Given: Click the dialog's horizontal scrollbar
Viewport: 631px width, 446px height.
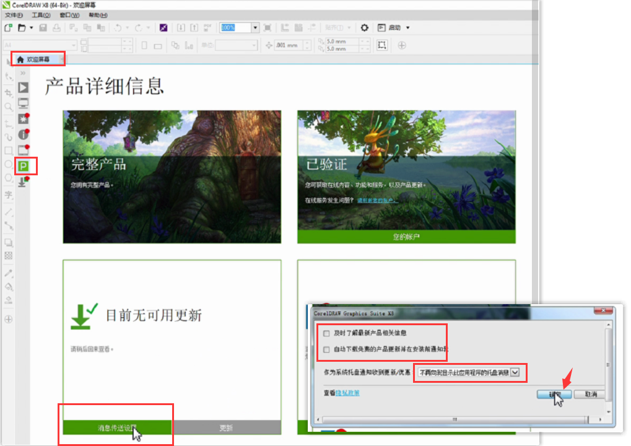Looking at the screenshot, I should pos(455,419).
